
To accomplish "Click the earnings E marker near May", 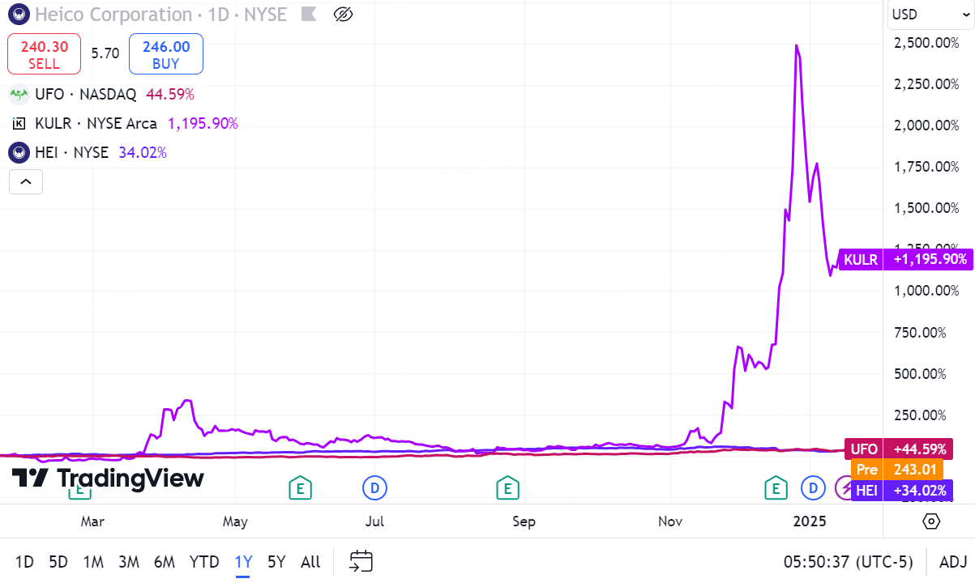I will click(300, 487).
